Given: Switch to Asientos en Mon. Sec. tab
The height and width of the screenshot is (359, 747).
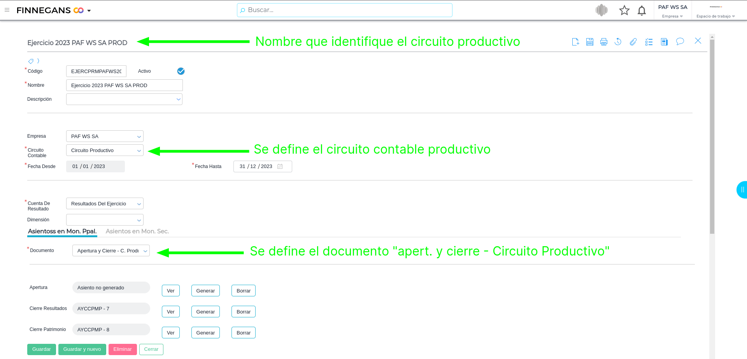Looking at the screenshot, I should coord(137,231).
